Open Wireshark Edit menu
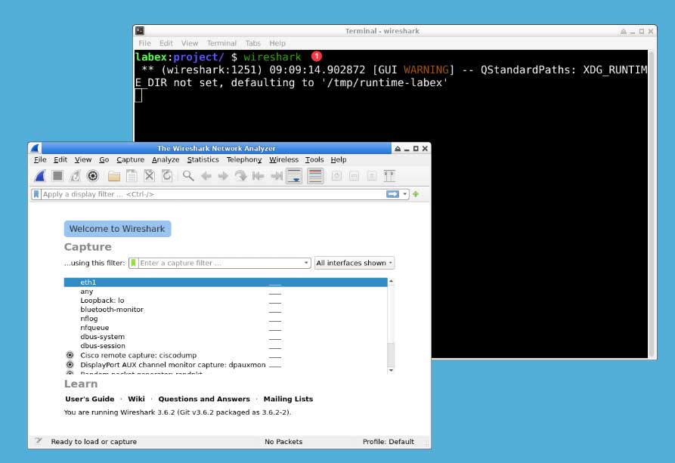Viewport: 675px width, 463px height. [60, 159]
